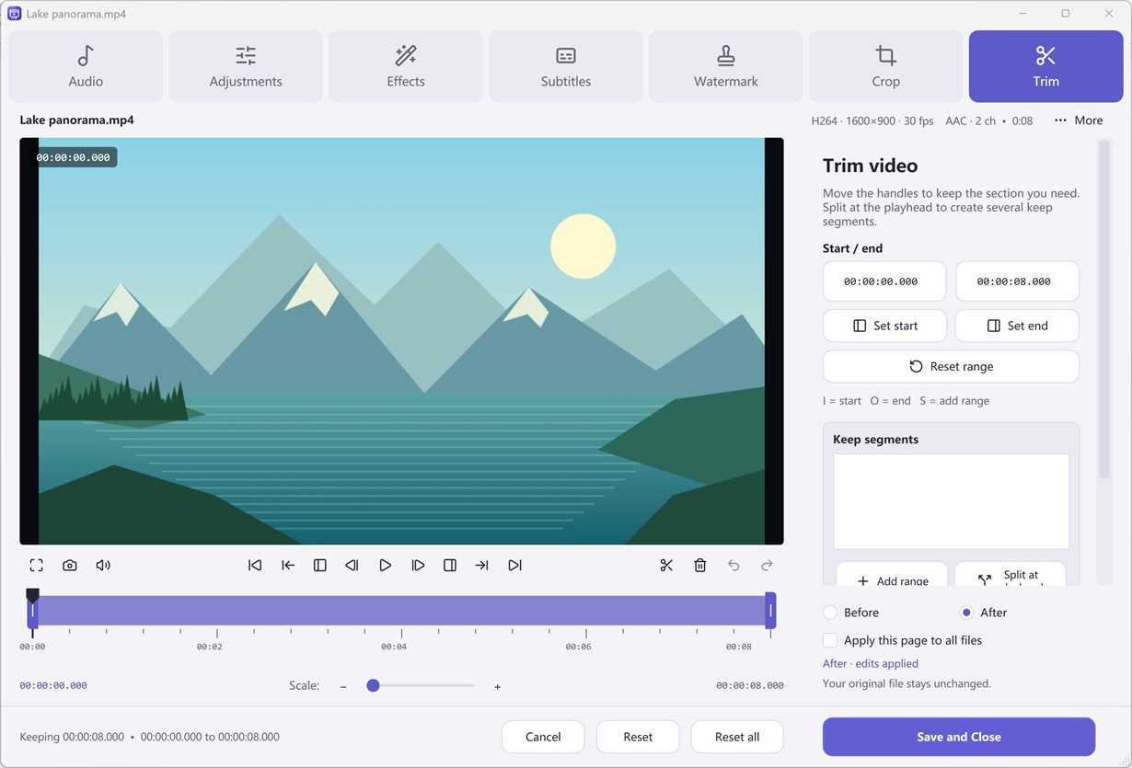Edit the start time field 00:00:00.000
Viewport: 1132px width, 768px height.
click(x=884, y=281)
